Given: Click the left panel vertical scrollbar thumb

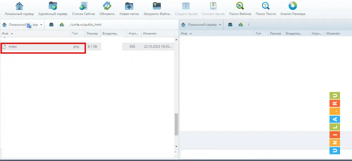Looking at the screenshot, I should 177,124.
